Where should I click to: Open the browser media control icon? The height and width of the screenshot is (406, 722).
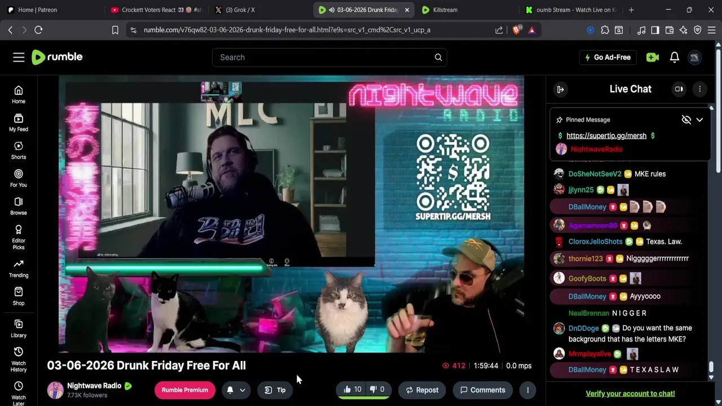(641, 30)
